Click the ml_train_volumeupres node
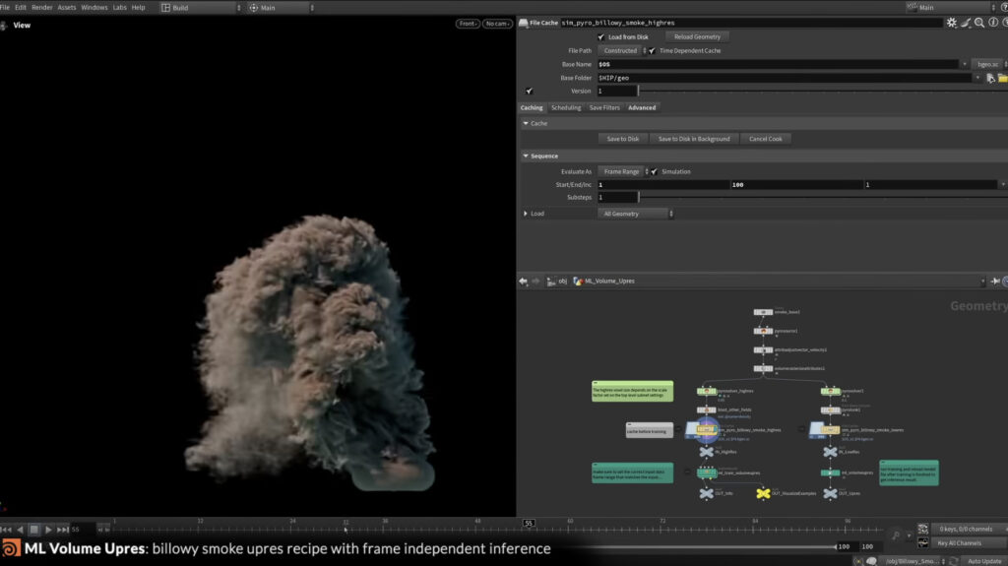 tap(707, 472)
